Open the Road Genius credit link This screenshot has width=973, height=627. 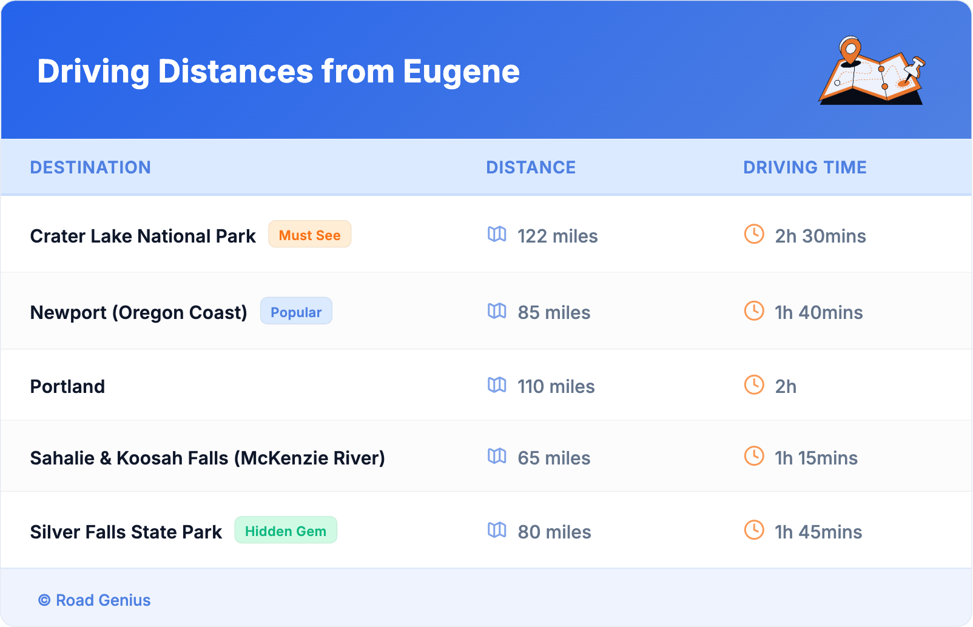point(95,600)
